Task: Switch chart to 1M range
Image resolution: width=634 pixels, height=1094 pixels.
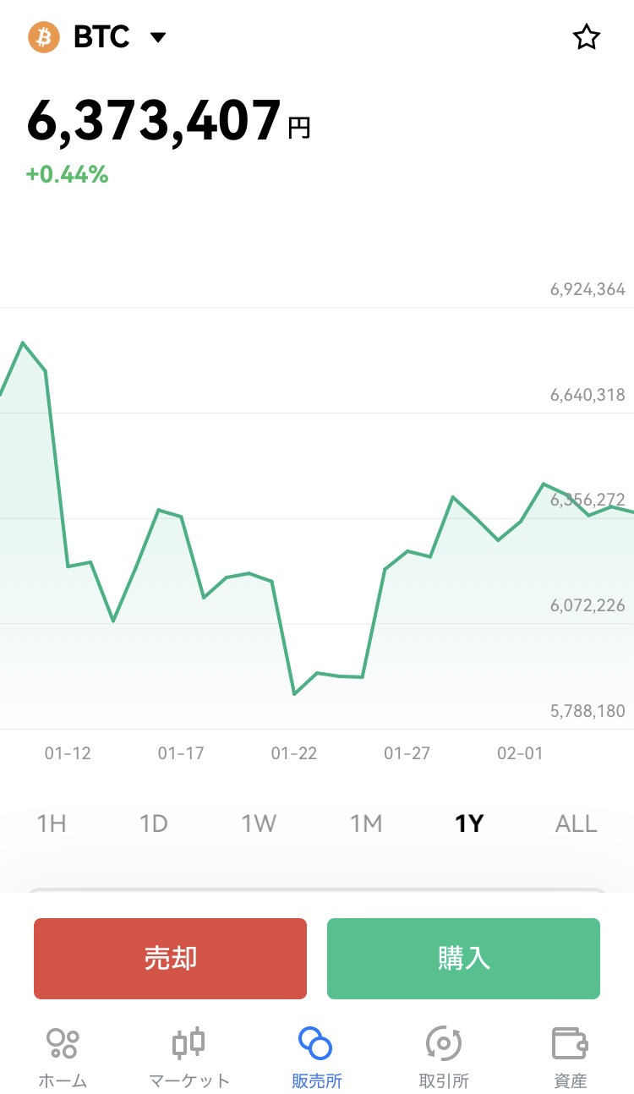Action: (x=366, y=823)
